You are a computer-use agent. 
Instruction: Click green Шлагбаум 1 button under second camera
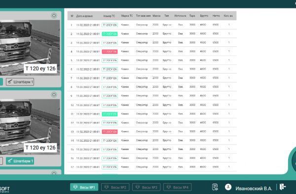(x=20, y=161)
